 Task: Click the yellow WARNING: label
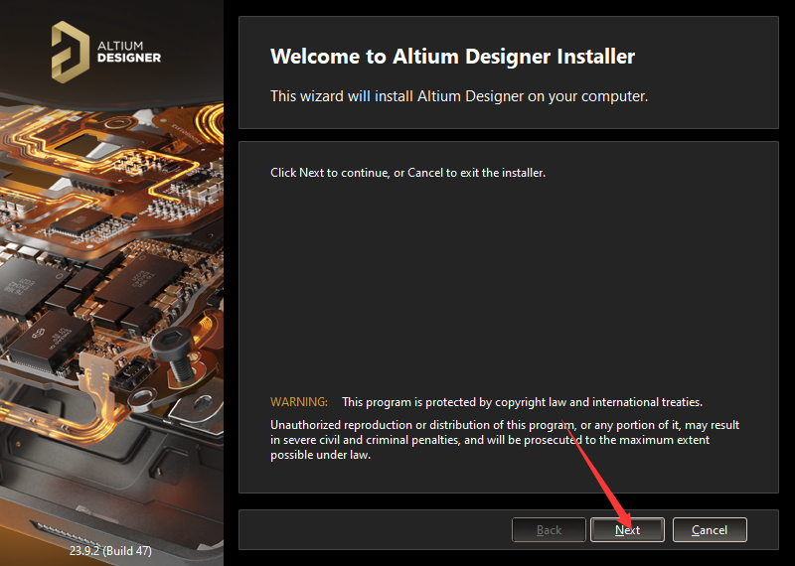click(x=299, y=402)
